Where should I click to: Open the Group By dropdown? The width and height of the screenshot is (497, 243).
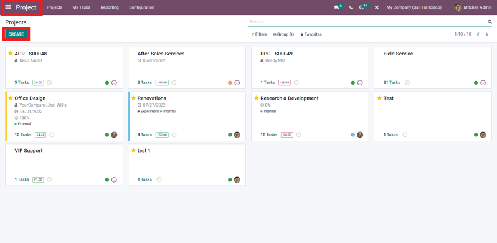(x=283, y=34)
